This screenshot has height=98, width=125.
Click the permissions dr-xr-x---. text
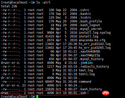tap(11, 78)
